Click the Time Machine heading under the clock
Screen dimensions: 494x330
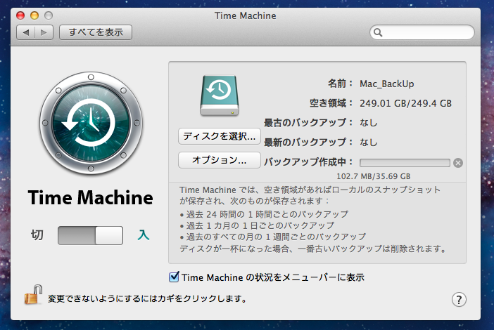pos(90,198)
